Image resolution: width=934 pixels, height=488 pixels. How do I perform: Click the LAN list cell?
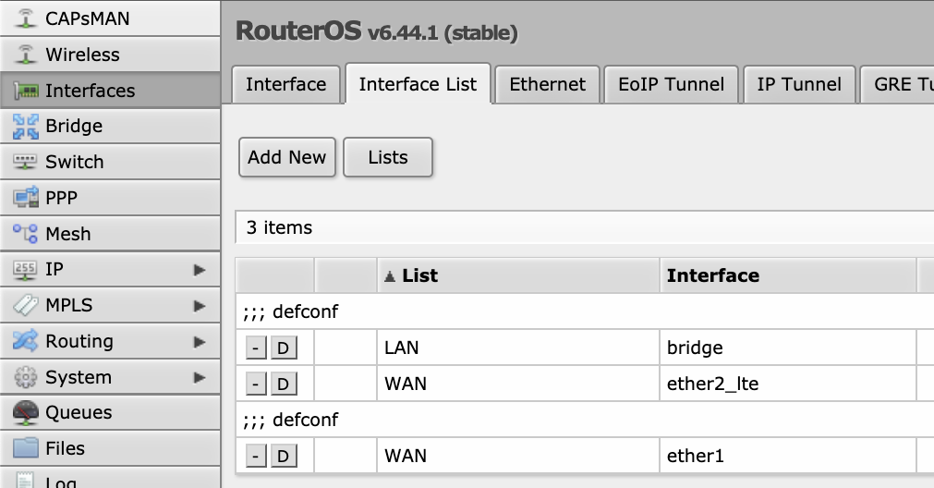518,348
